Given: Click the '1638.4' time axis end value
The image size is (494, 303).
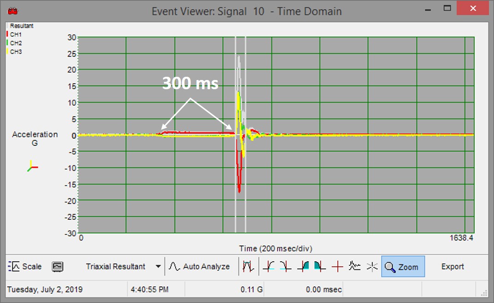Looking at the screenshot, I should [x=461, y=238].
